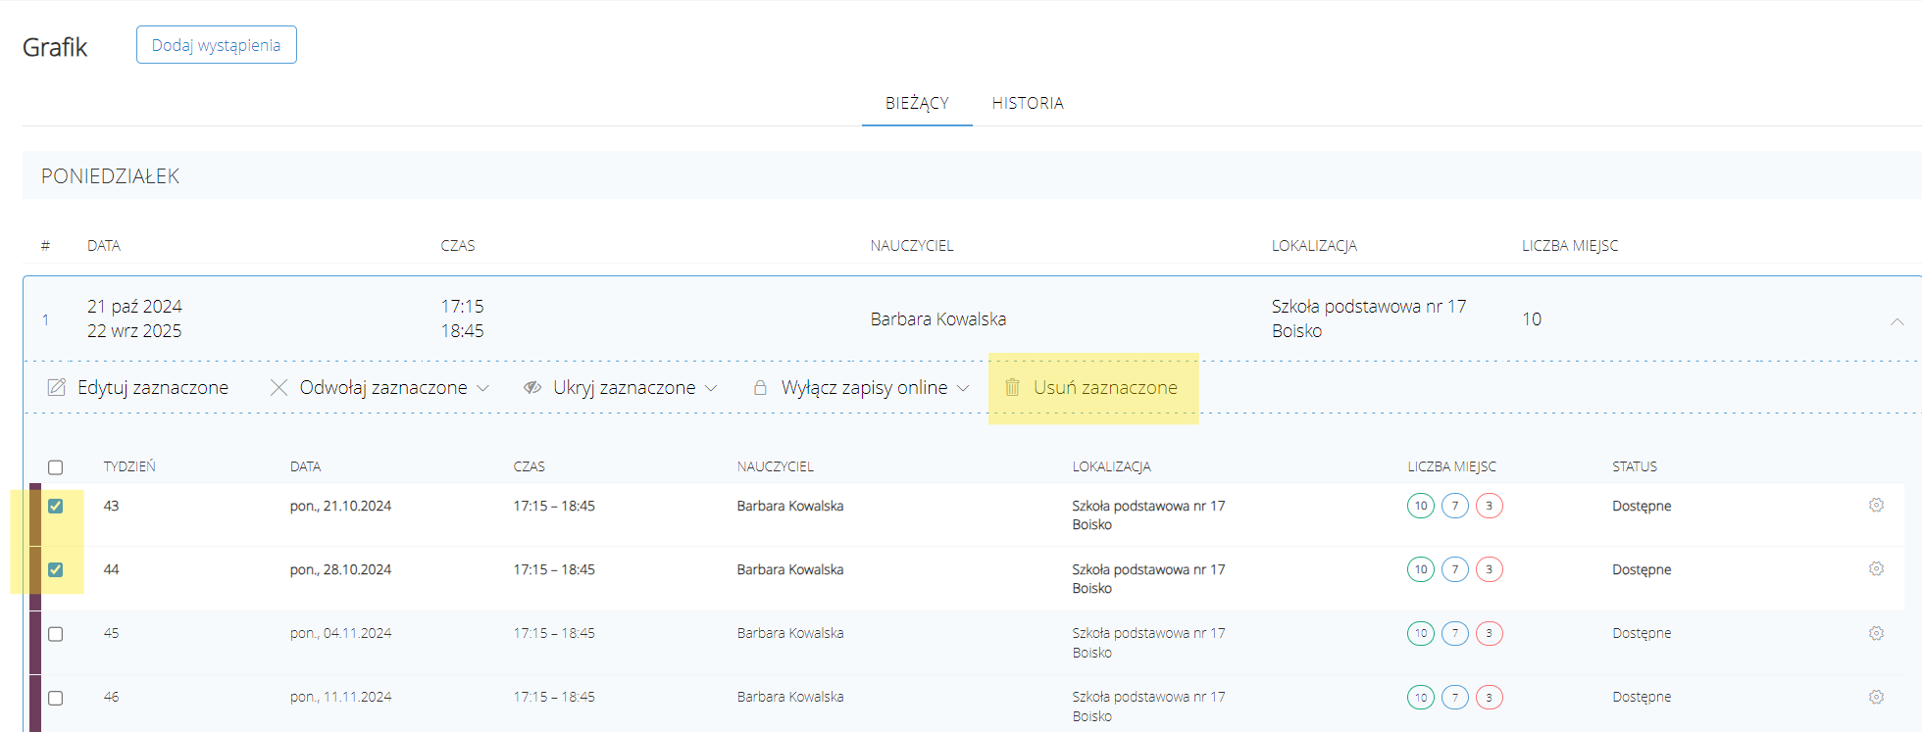The width and height of the screenshot is (1922, 732).
Task: Click the Grafik page title
Action: 55,47
